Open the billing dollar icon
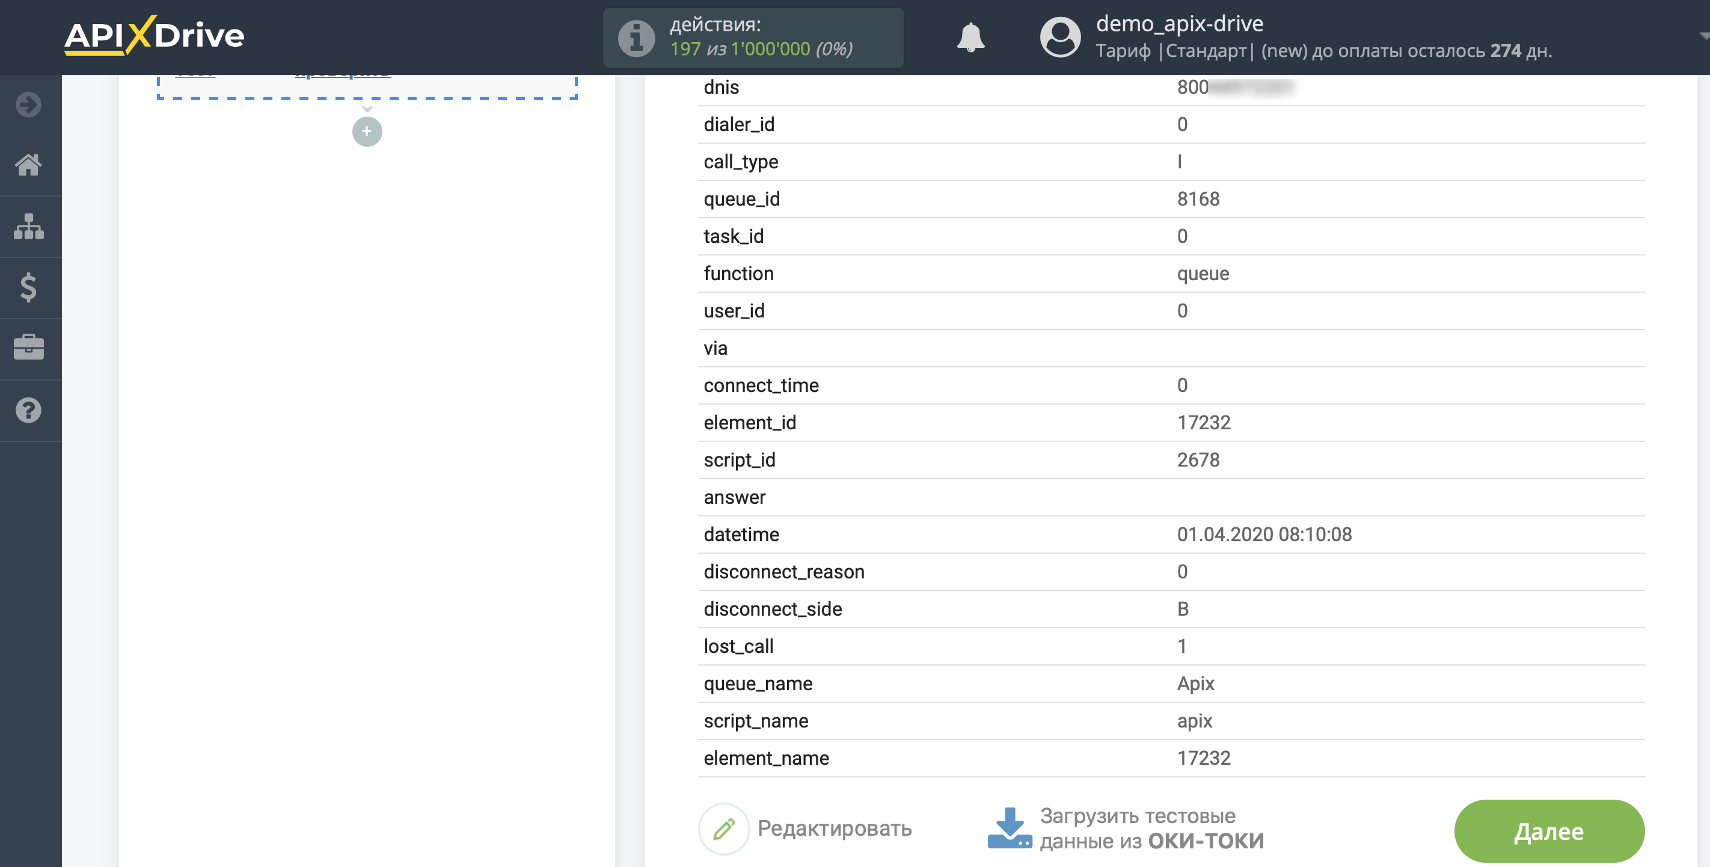The width and height of the screenshot is (1710, 867). tap(28, 287)
